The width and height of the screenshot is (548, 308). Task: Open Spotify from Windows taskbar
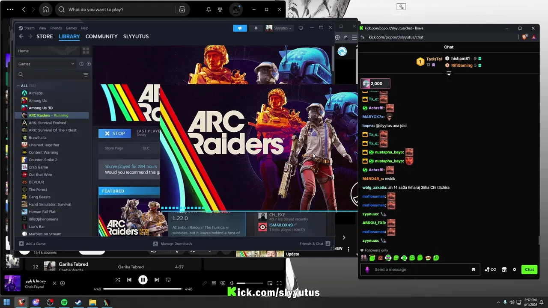pyautogui.click(x=64, y=302)
